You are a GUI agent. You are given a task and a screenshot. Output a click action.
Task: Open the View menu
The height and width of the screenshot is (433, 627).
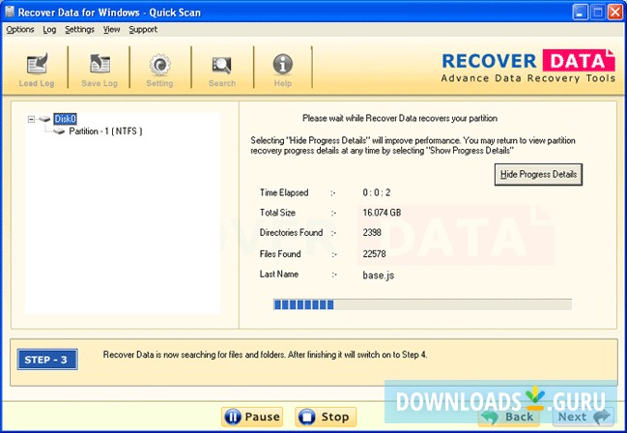[111, 30]
